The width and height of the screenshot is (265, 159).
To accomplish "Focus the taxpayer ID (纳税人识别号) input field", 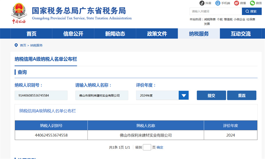I will (41, 96).
